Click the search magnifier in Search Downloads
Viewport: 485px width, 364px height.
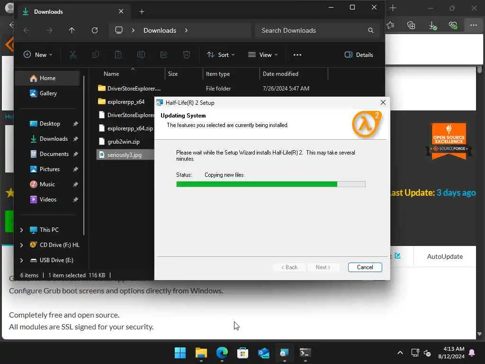pos(370,30)
